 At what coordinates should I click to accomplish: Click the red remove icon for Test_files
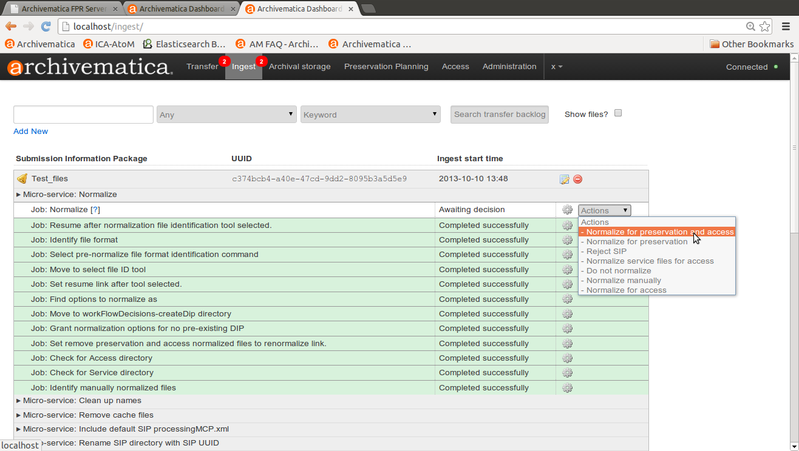click(x=577, y=179)
